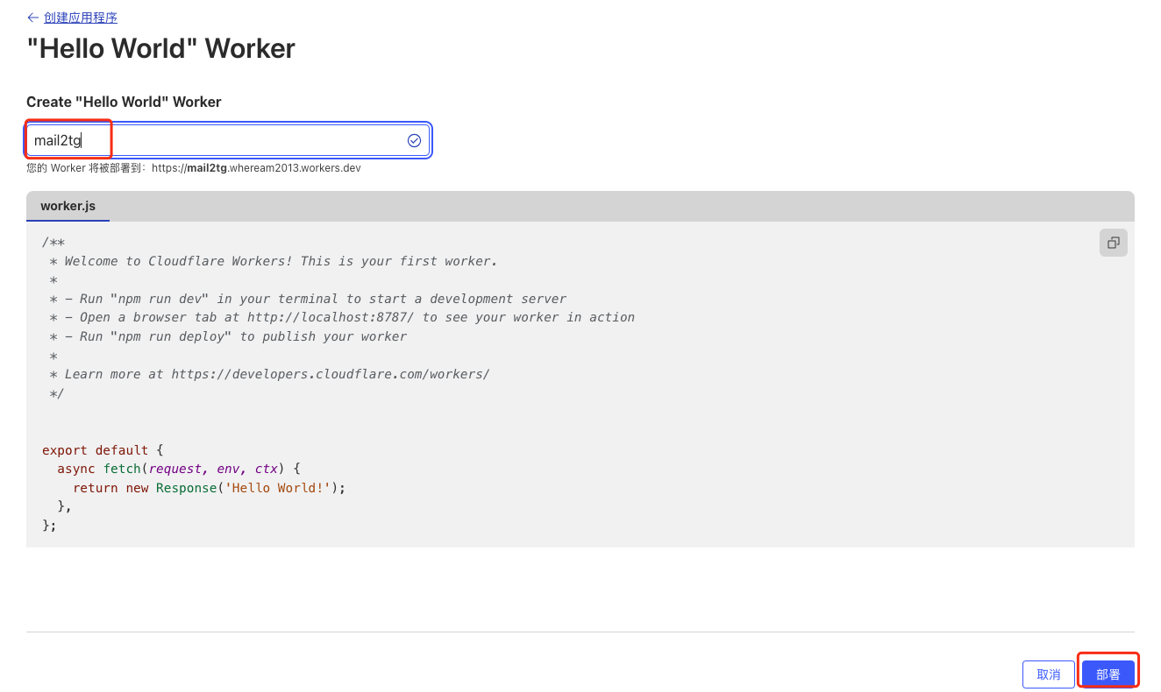Screen dimensions: 1161x692
Task: Open the 创建应用程序 back link
Action: [x=80, y=18]
